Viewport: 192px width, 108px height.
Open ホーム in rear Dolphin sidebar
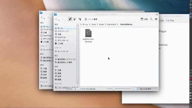[x=46, y=26]
